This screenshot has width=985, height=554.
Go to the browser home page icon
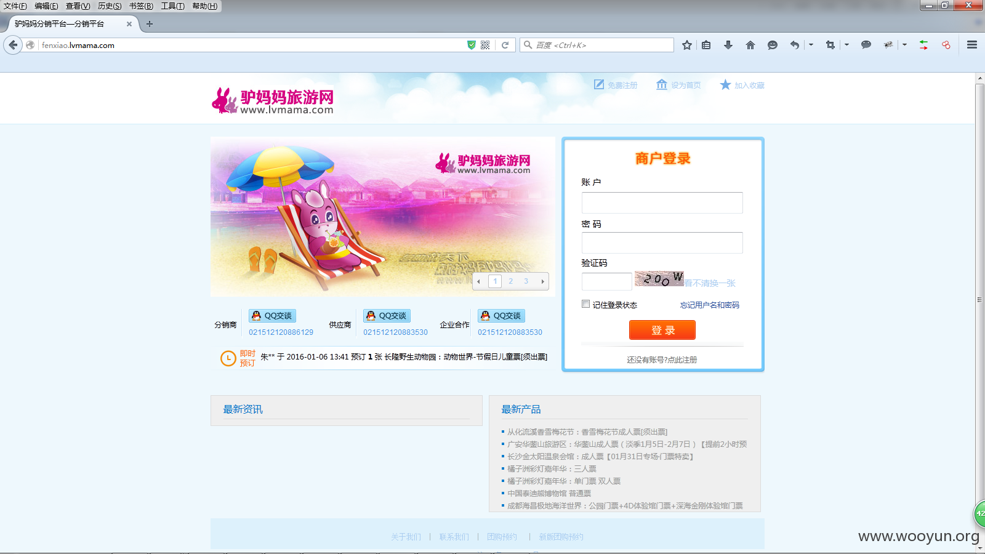point(750,45)
